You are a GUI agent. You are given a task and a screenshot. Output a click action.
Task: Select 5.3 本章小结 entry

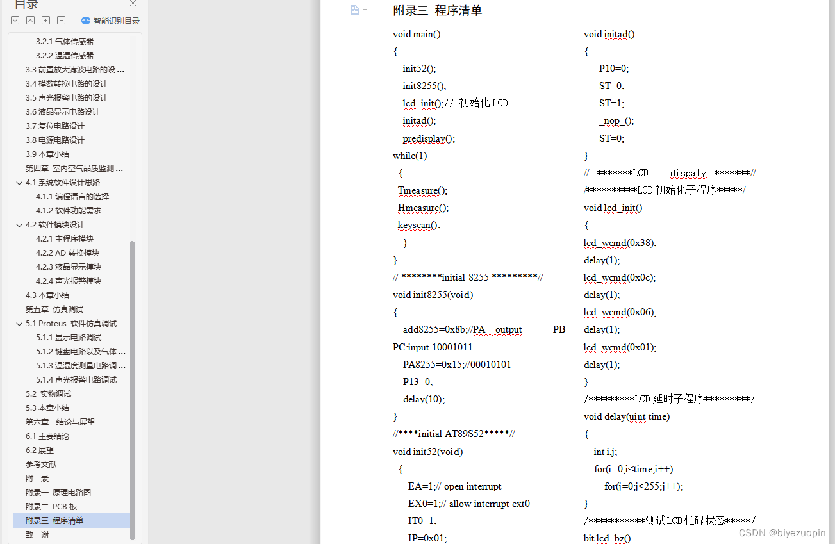47,408
